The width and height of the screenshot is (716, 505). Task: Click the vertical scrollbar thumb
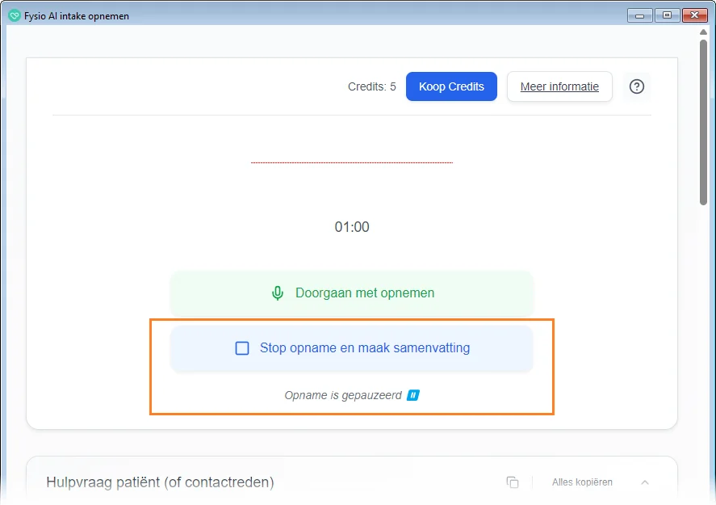(704, 121)
